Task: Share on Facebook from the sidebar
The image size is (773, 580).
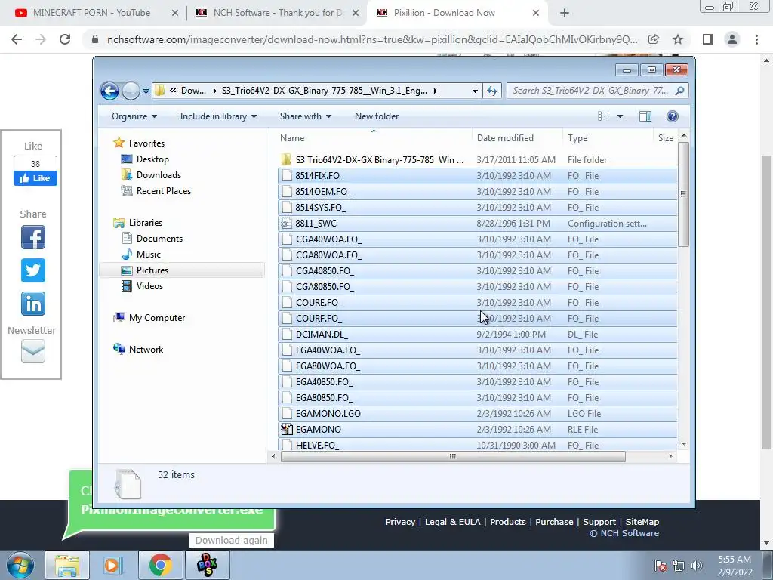Action: [33, 237]
